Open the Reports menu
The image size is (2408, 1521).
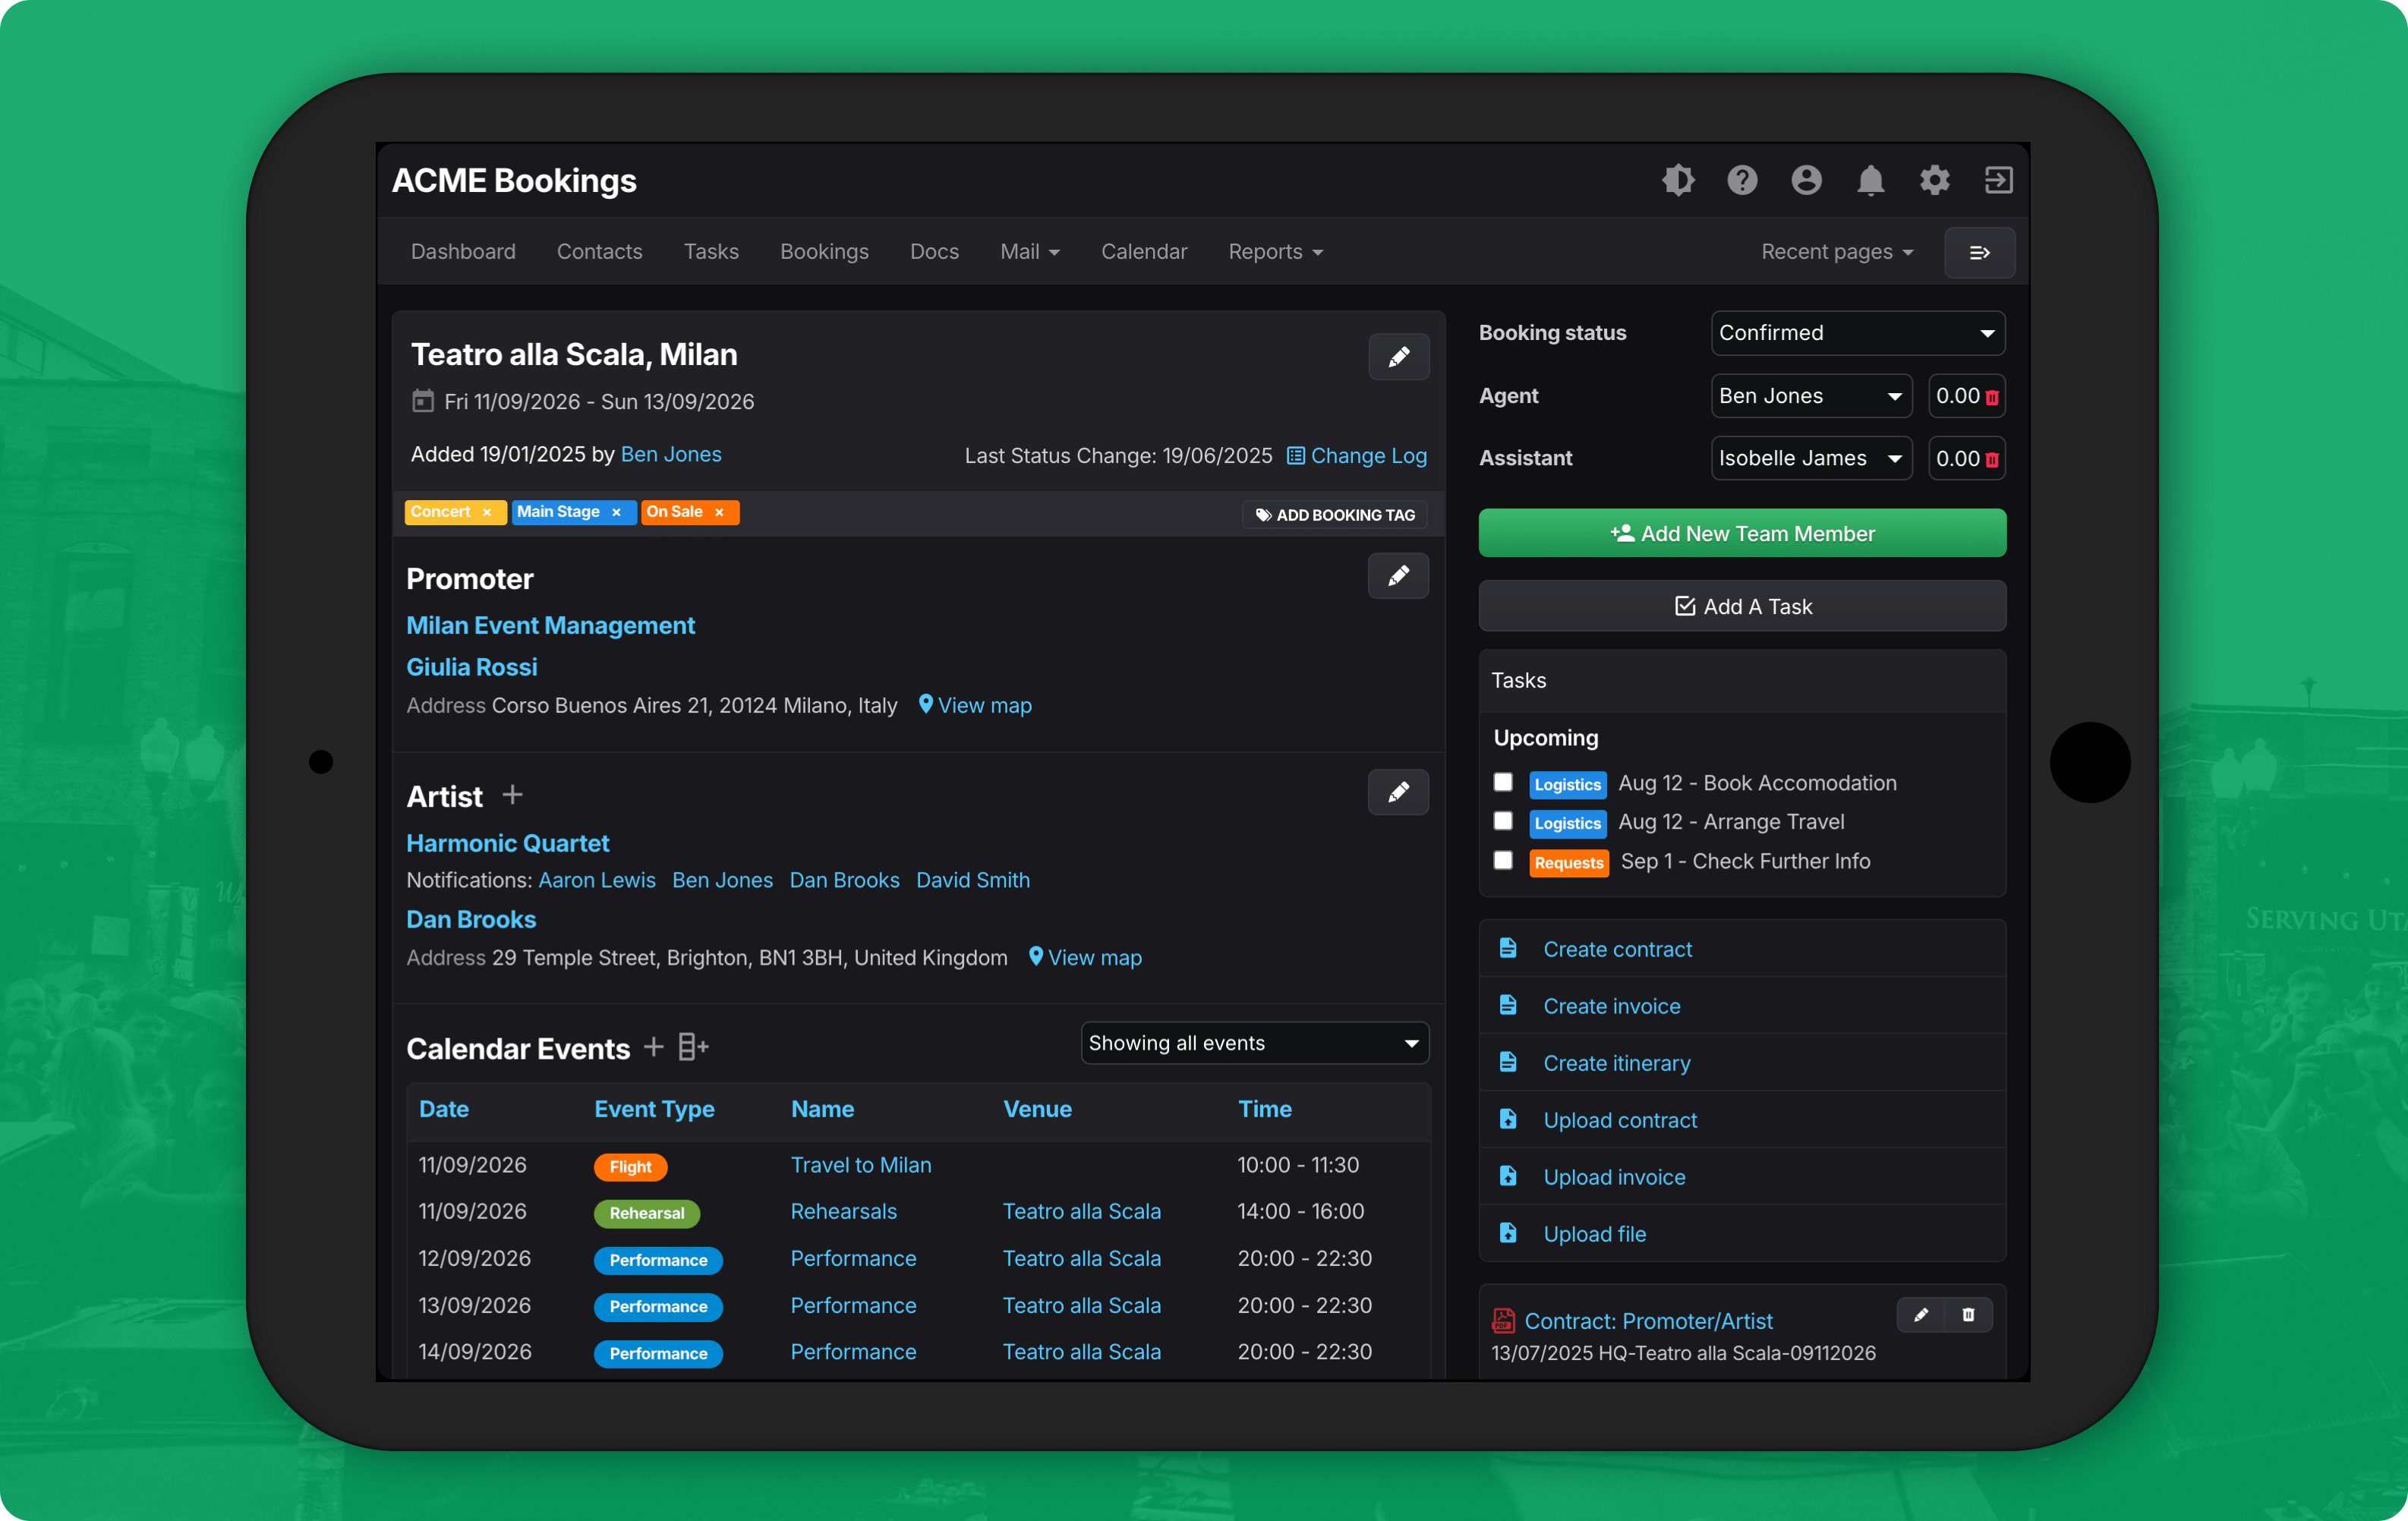[1274, 251]
